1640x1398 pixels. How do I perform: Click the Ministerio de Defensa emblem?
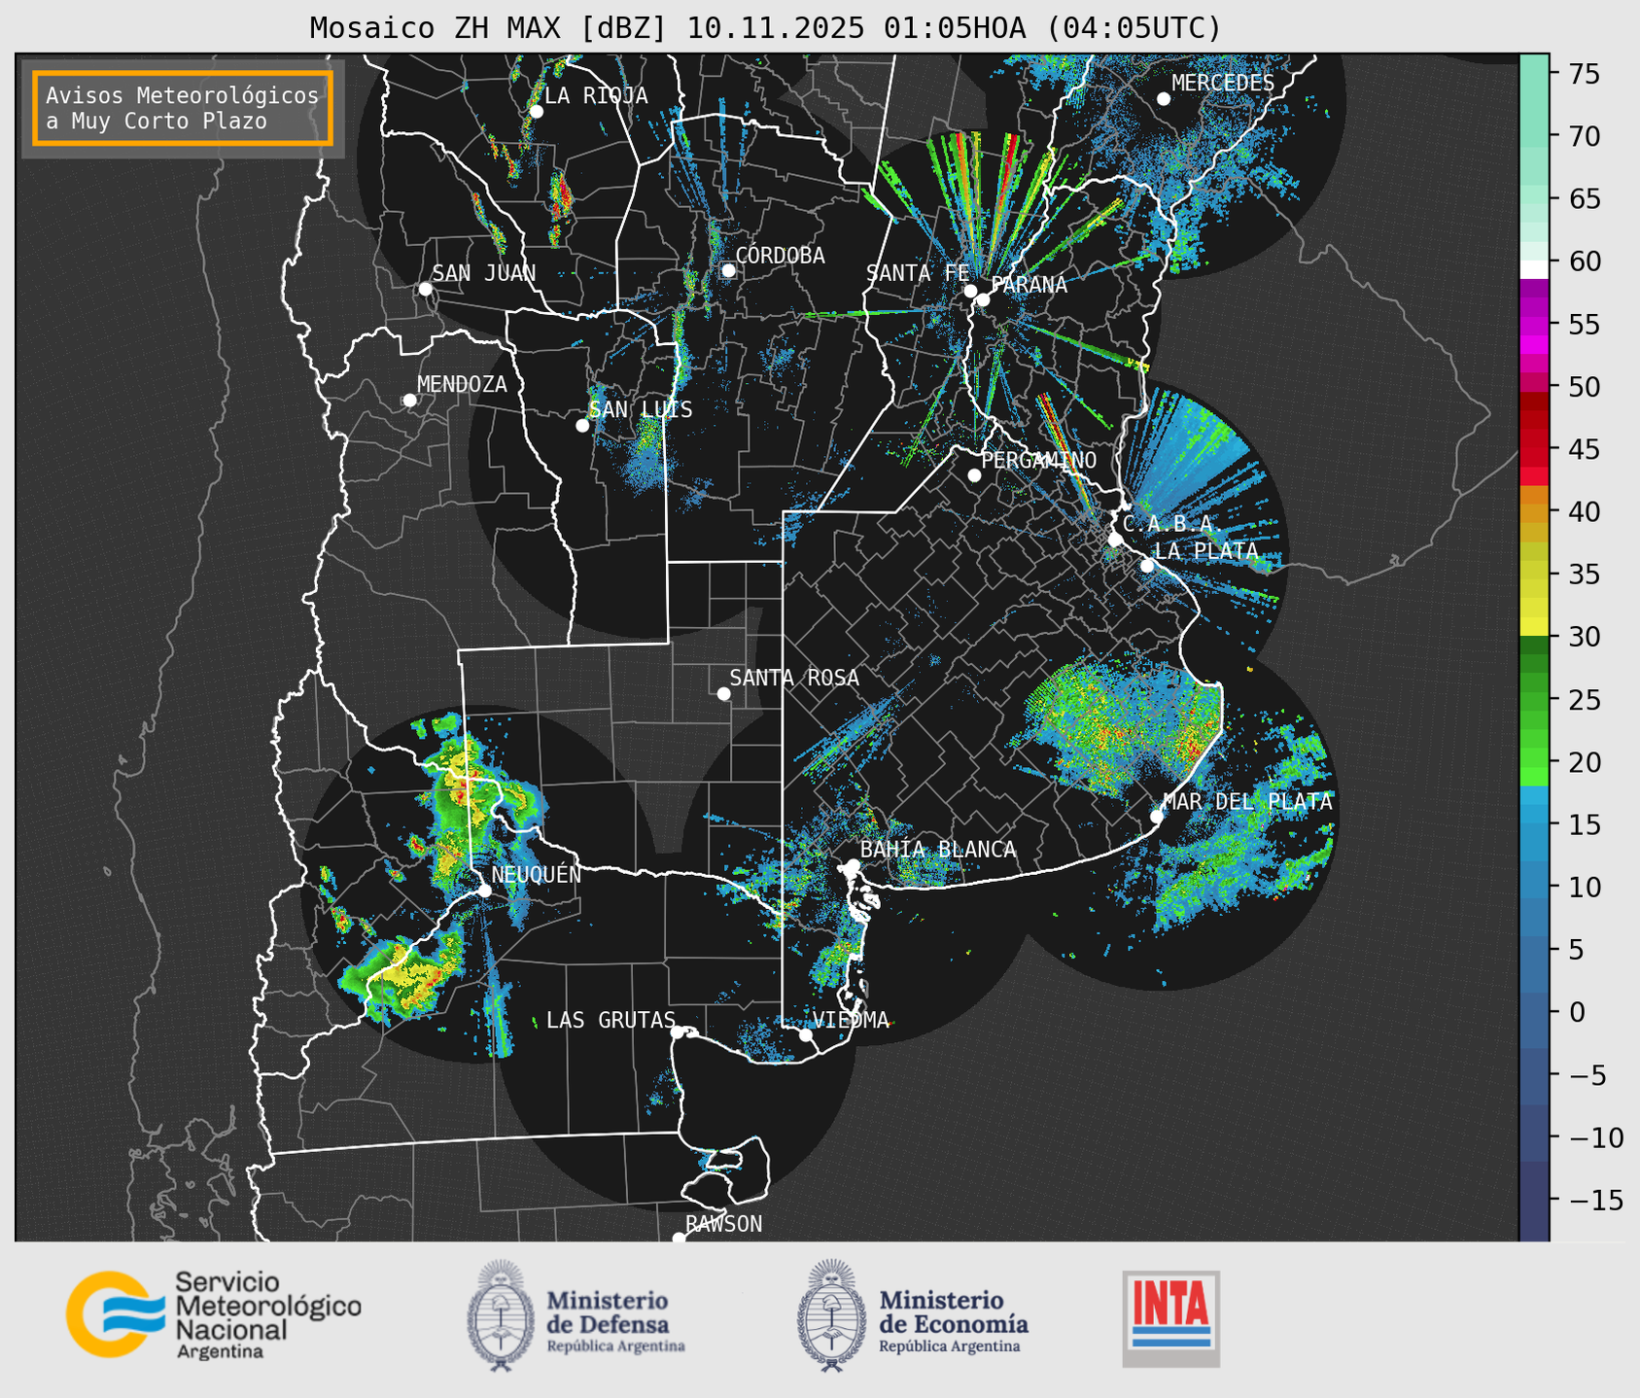pyautogui.click(x=501, y=1315)
